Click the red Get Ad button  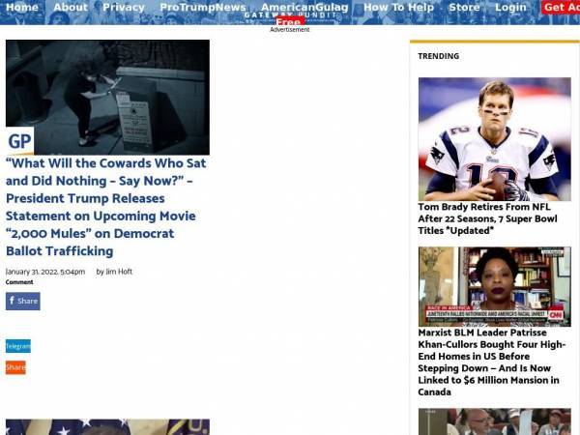[561, 8]
